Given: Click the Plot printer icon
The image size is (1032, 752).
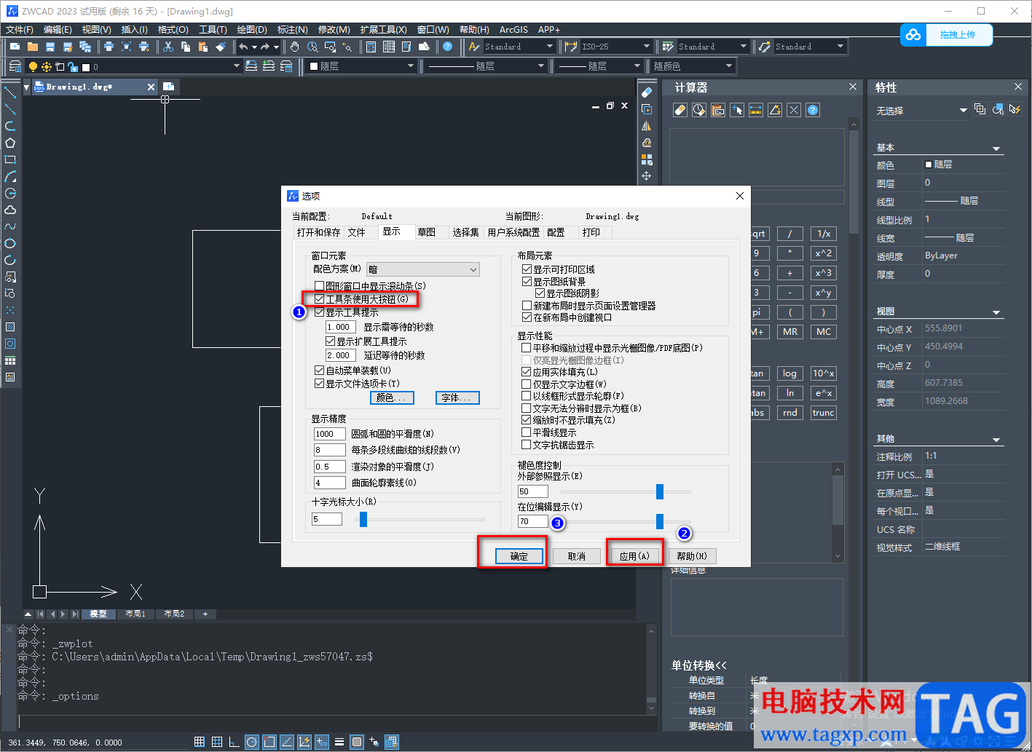Looking at the screenshot, I should [x=109, y=47].
